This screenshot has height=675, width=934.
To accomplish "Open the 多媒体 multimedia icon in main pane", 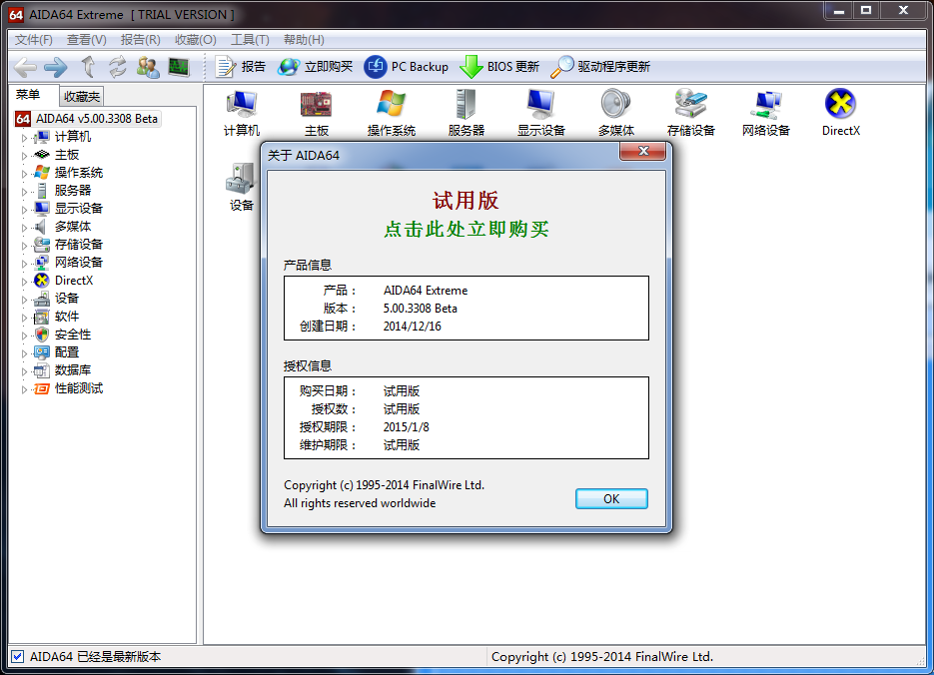I will click(x=616, y=113).
